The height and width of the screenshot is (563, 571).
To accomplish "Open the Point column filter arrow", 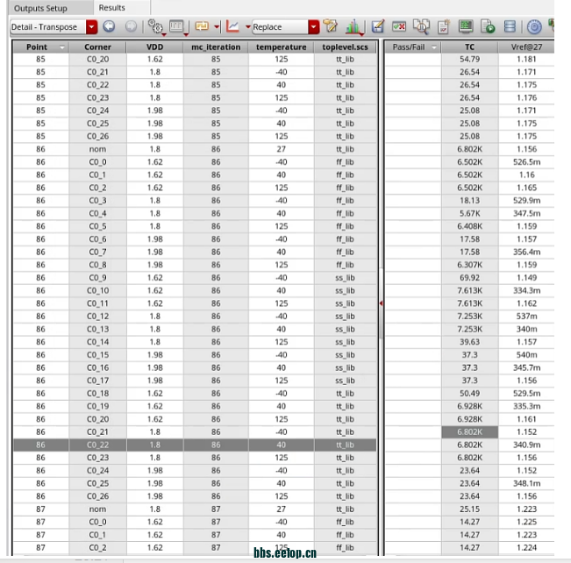I will coord(62,47).
